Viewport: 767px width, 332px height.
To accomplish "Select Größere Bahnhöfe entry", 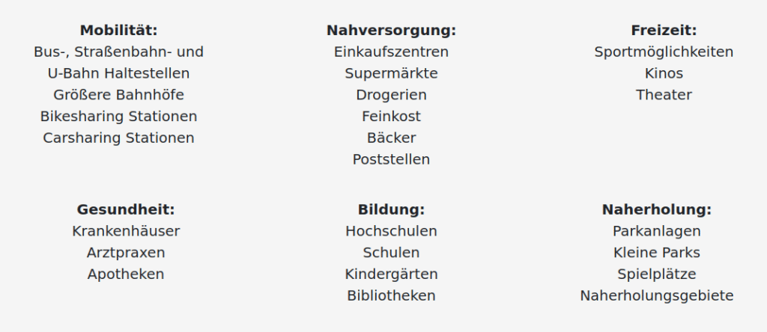I will 118,95.
